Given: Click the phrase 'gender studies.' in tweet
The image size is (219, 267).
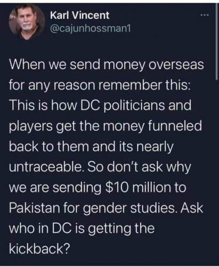Looking at the screenshot, I should 129,209.
